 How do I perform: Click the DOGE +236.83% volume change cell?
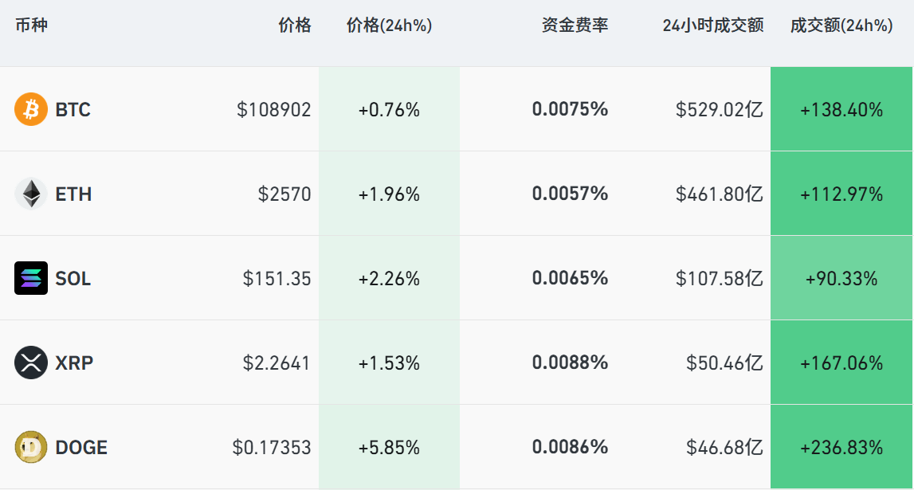[x=841, y=448]
